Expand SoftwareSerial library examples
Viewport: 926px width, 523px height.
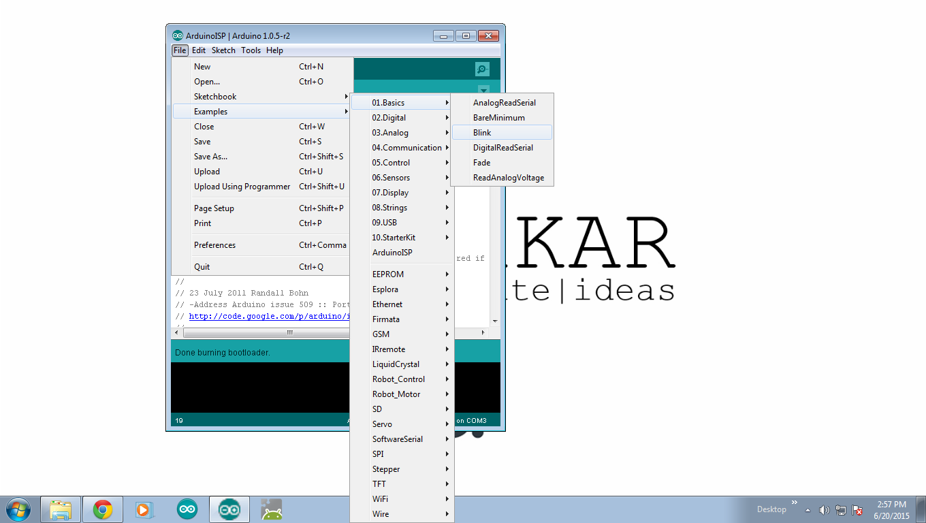(402, 439)
